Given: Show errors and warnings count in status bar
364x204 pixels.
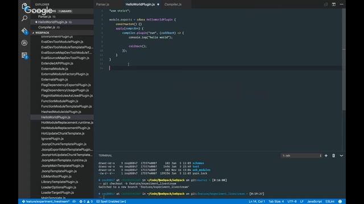Looking at the screenshot, I should [x=86, y=202].
